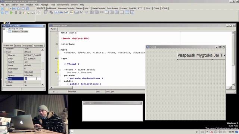Viewport: 239px width, 134px height.
Task: Pick the TPopupMenu component icon
Action: click(51, 12)
